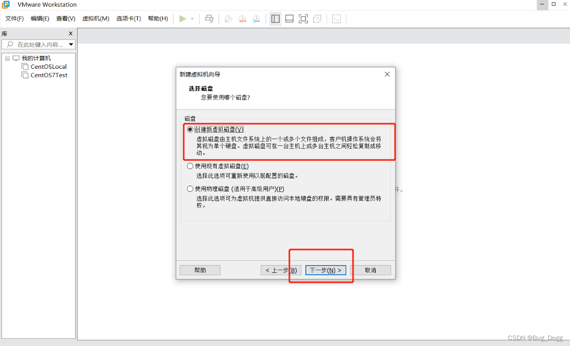Click the green power on play button
The image size is (570, 346).
182,18
